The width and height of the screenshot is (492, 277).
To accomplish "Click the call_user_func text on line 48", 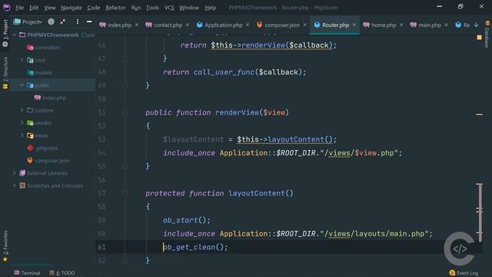I will [224, 72].
